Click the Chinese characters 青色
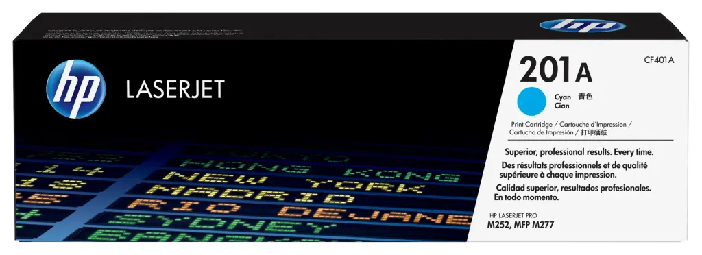The image size is (702, 255). click(x=585, y=97)
